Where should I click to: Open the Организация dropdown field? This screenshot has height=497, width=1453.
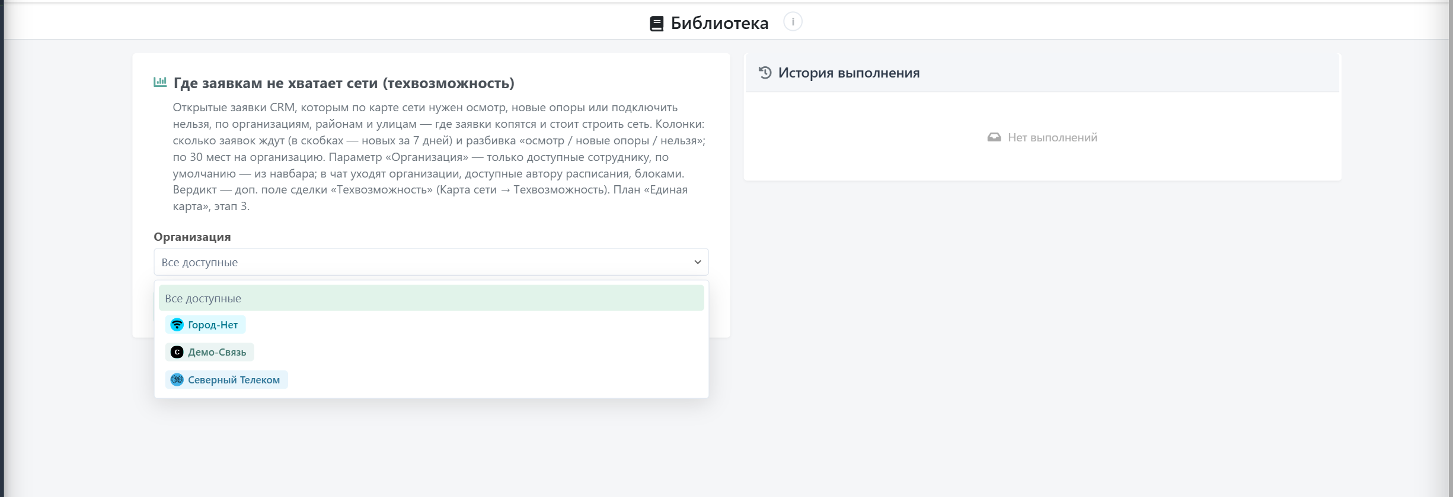point(431,262)
